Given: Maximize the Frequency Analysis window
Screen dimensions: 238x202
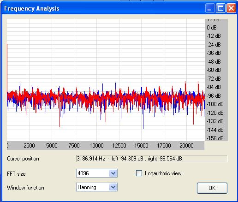Looking at the screenshot, I should point(220,8).
